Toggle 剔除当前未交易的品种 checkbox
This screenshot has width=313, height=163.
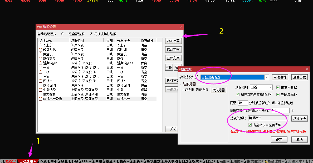[238, 94]
